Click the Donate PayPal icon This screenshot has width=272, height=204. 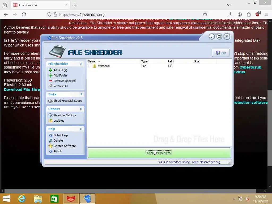tap(50, 141)
